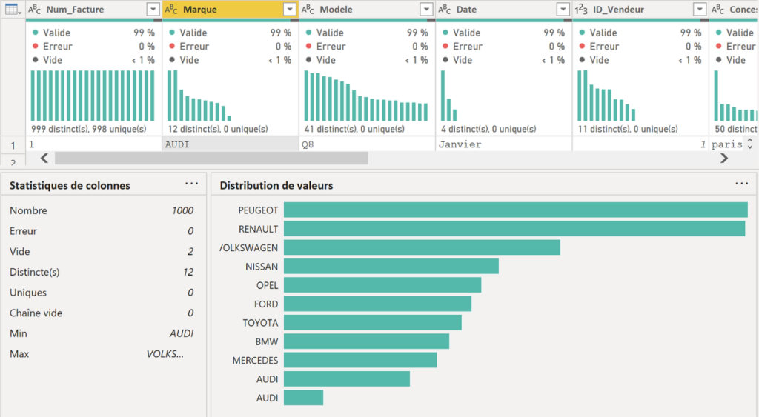Open the Statistiques de colonnes ellipsis menu
Image resolution: width=759 pixels, height=417 pixels.
tap(192, 184)
